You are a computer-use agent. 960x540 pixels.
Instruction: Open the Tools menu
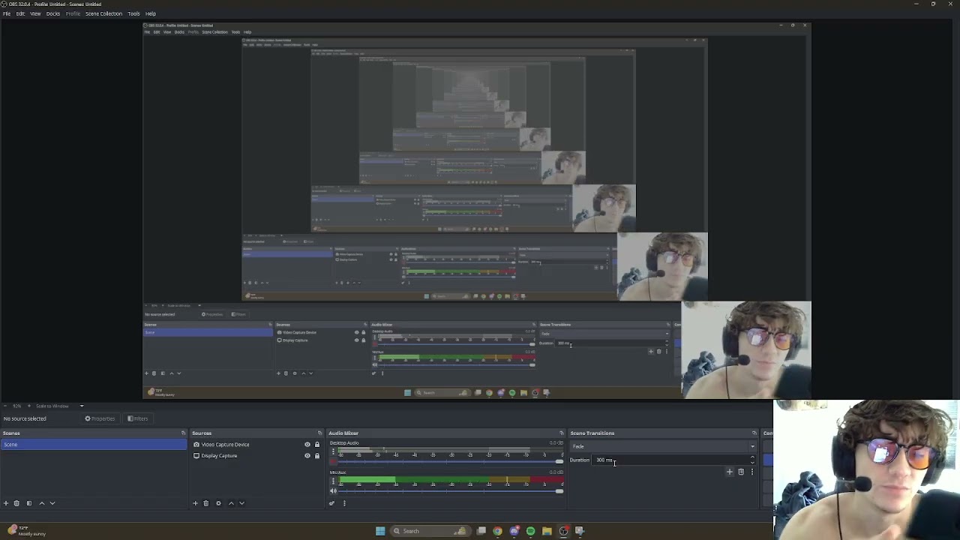(x=133, y=13)
